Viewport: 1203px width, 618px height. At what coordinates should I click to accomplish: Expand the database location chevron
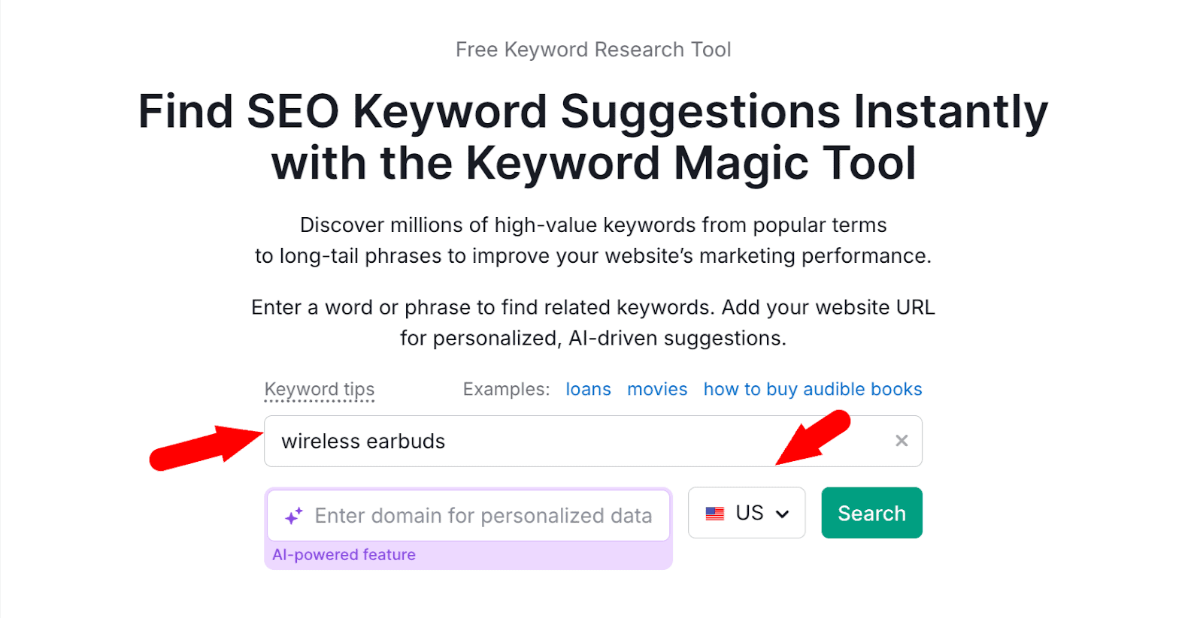point(782,513)
